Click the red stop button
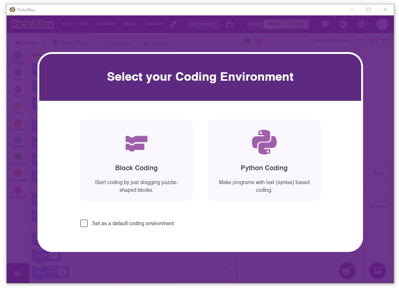The width and height of the screenshot is (399, 289). [258, 41]
